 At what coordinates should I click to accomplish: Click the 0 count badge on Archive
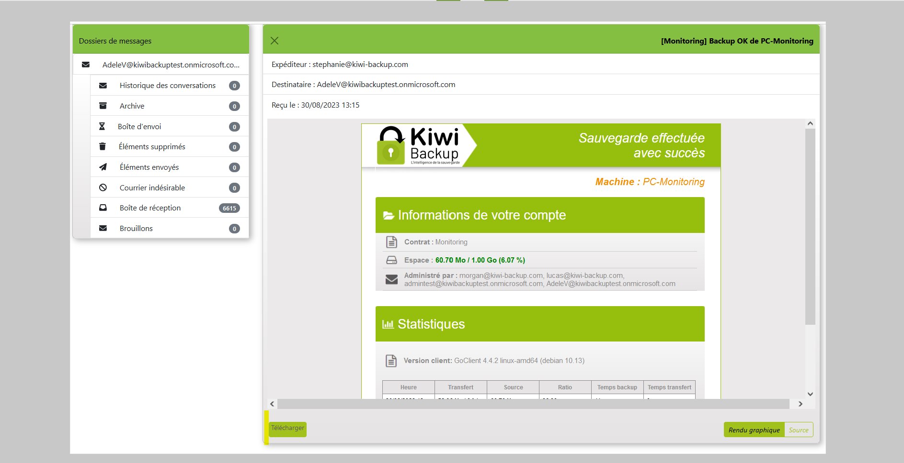point(234,106)
